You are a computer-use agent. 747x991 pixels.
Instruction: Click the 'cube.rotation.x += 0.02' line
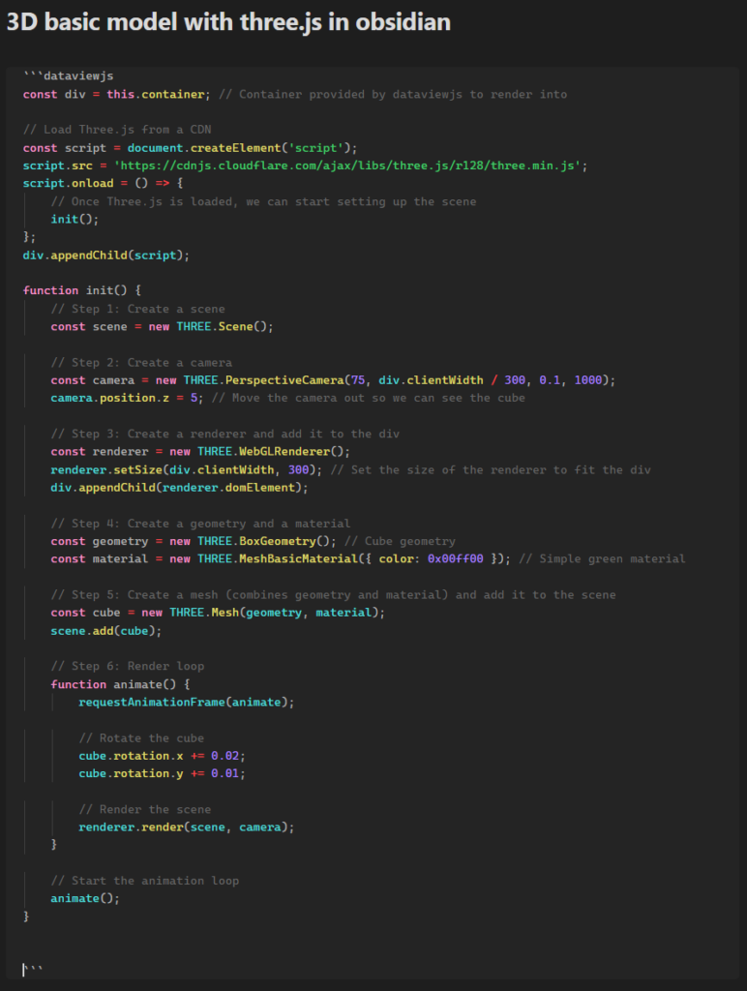[162, 757]
